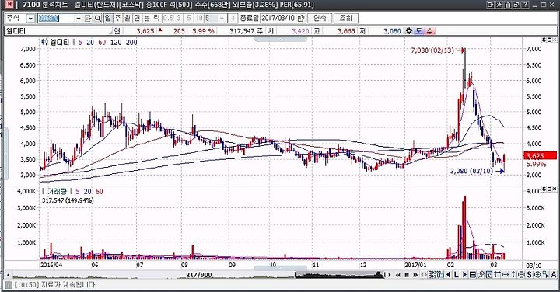560x292 pixels.
Task: Expand the stock code combo box arrow
Action: 79,18
